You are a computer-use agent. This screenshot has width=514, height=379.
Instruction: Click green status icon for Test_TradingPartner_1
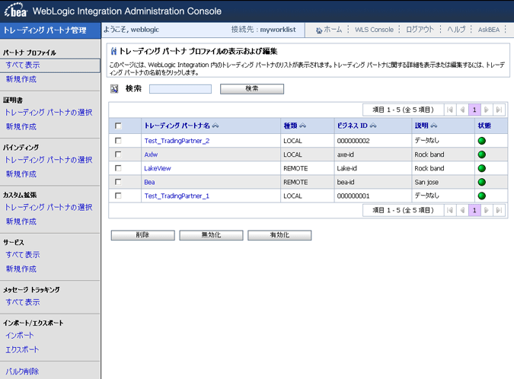(x=481, y=196)
